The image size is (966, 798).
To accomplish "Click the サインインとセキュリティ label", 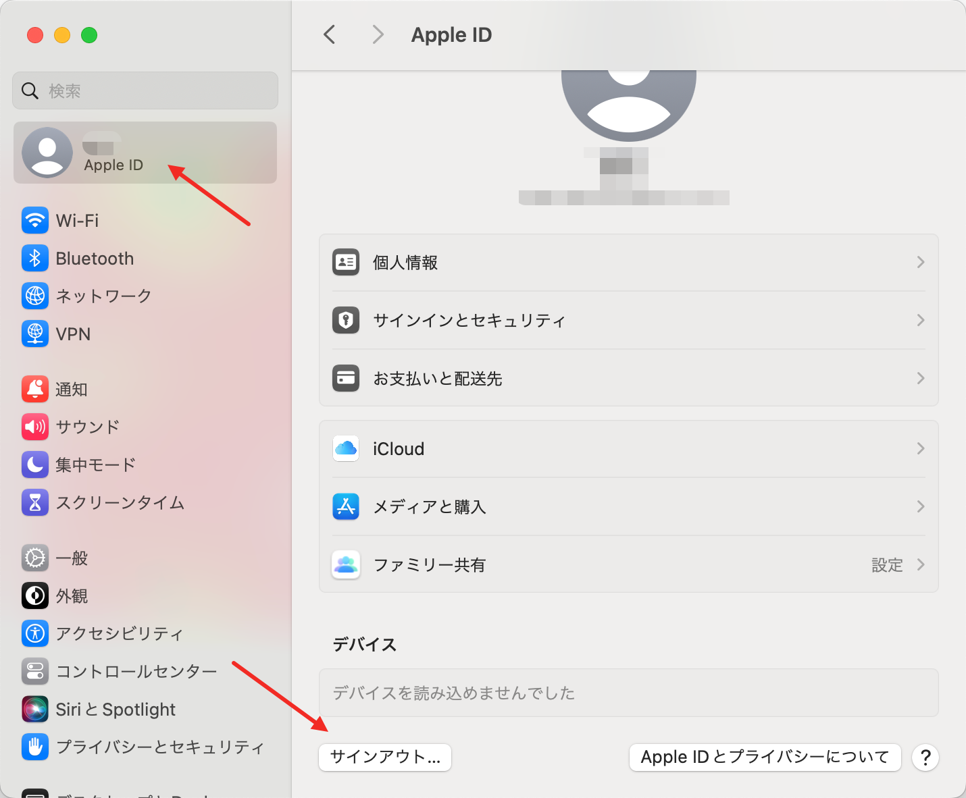I will [x=469, y=320].
